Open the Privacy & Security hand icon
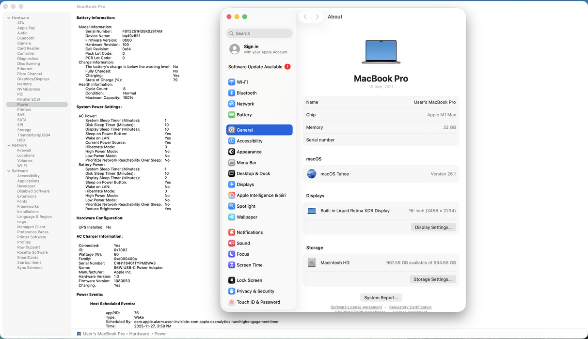This screenshot has width=588, height=339. click(x=232, y=291)
